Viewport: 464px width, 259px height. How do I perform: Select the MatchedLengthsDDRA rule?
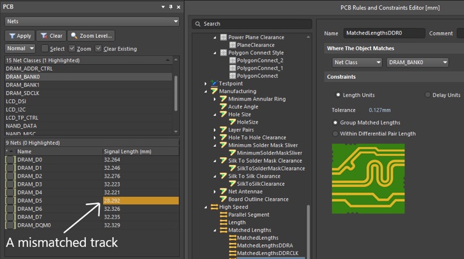265,246
